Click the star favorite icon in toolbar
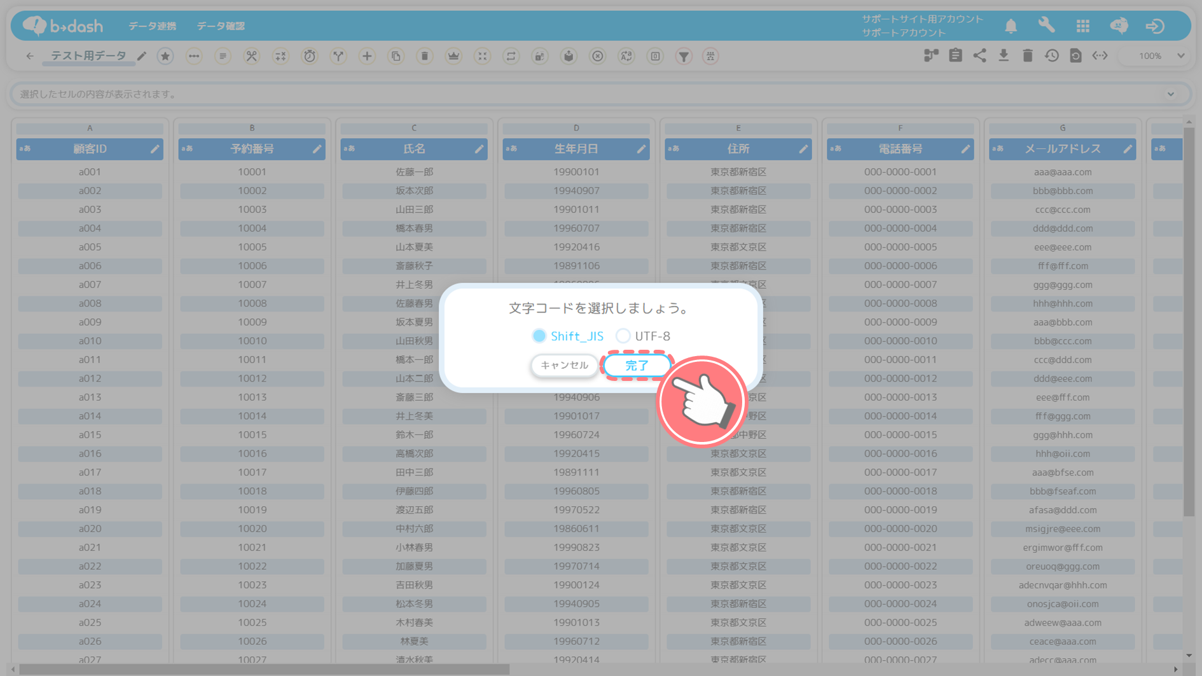This screenshot has width=1202, height=676. tap(165, 56)
